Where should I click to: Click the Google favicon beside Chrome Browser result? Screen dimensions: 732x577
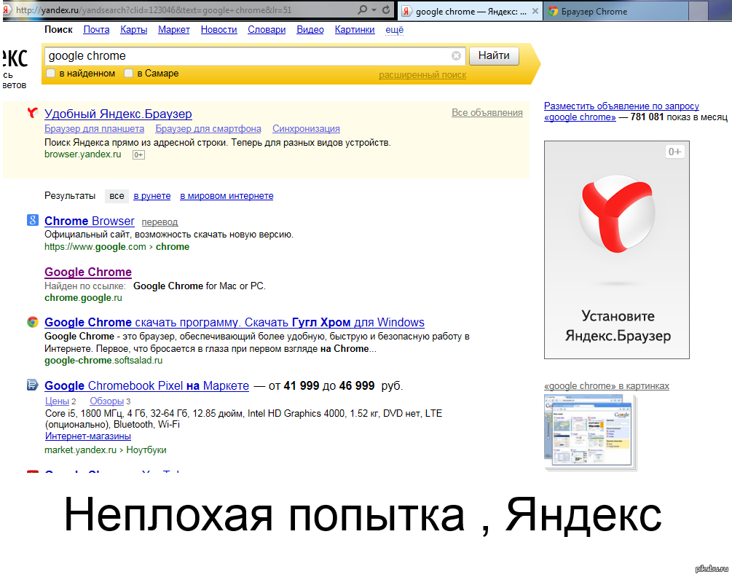(32, 220)
